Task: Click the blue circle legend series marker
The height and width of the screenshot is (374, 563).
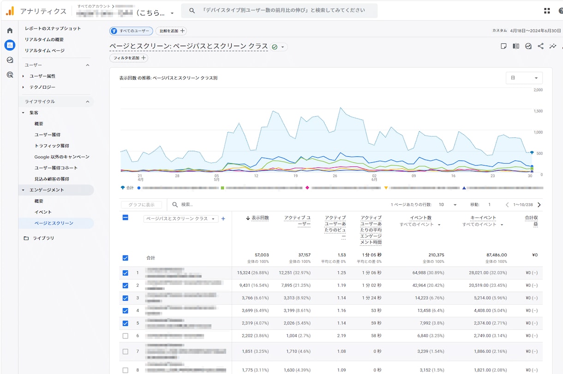Action: (139, 188)
